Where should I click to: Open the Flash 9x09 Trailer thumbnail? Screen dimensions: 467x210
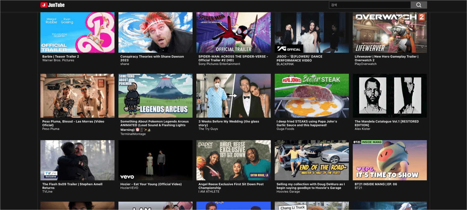pyautogui.click(x=77, y=160)
